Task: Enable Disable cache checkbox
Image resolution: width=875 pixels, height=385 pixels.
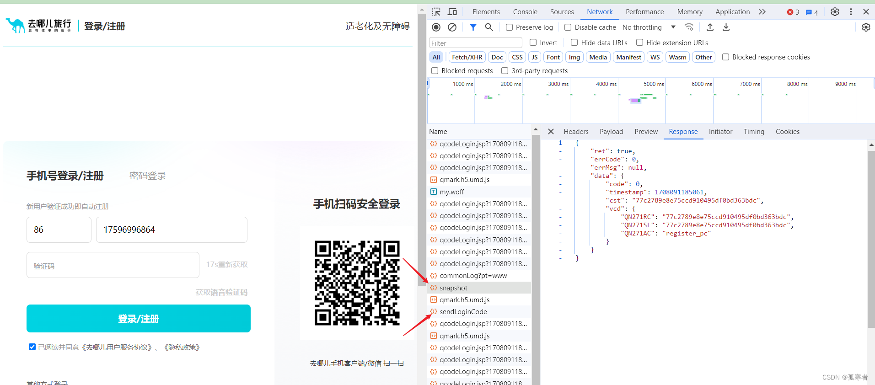Action: (x=568, y=27)
